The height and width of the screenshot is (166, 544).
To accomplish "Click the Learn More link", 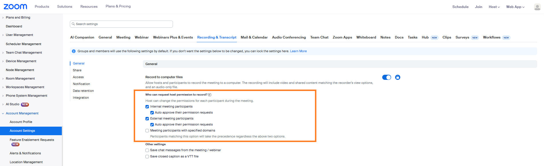I will (x=298, y=51).
